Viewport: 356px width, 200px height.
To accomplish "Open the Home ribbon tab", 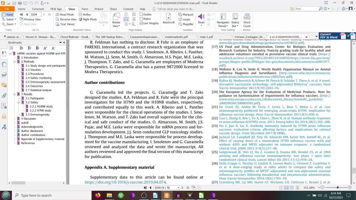I will tap(22, 9).
